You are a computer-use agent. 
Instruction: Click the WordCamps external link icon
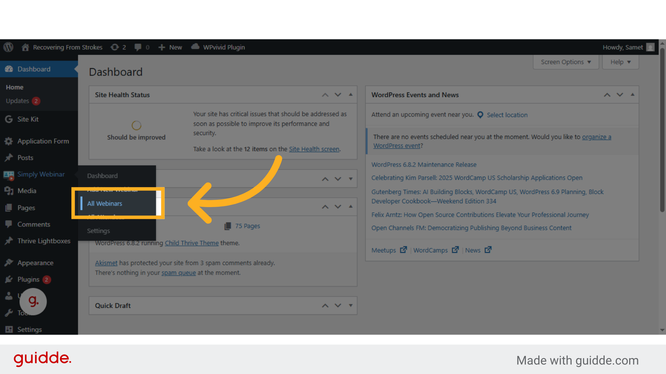[455, 250]
